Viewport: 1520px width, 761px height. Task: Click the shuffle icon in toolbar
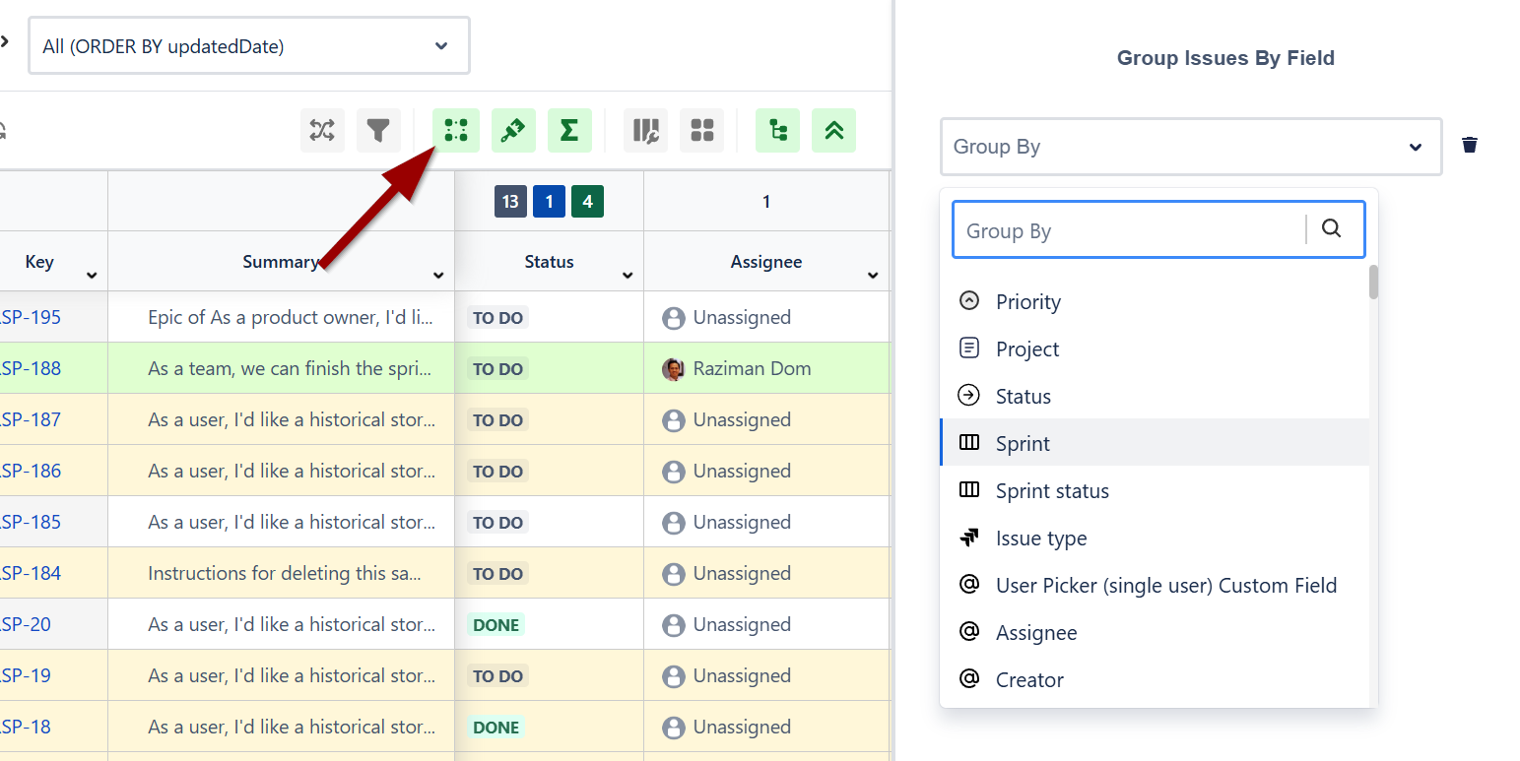click(322, 130)
